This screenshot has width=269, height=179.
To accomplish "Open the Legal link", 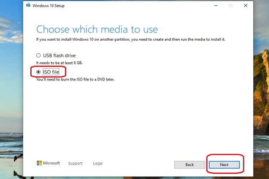I will click(x=98, y=163).
